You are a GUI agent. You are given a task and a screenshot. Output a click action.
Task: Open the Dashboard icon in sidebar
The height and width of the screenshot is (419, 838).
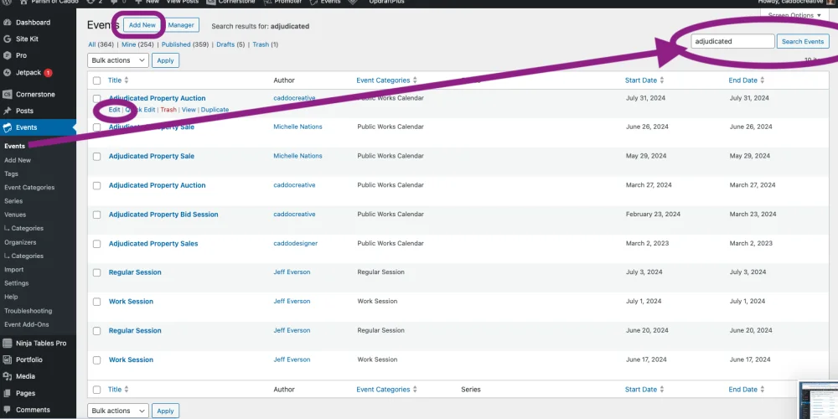tap(8, 23)
